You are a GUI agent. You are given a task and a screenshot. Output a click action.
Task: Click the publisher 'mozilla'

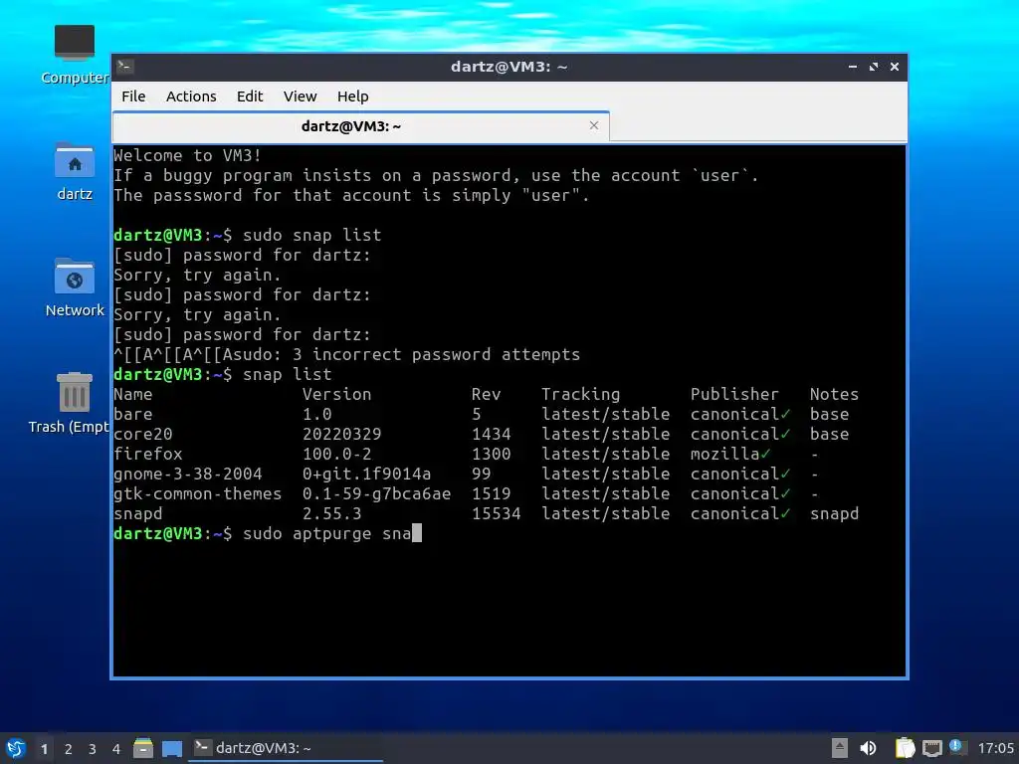coord(724,454)
